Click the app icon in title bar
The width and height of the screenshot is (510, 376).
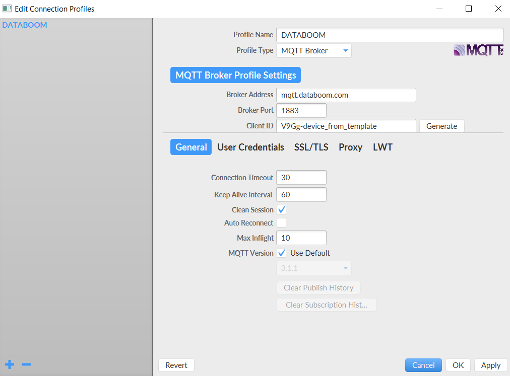(7, 9)
